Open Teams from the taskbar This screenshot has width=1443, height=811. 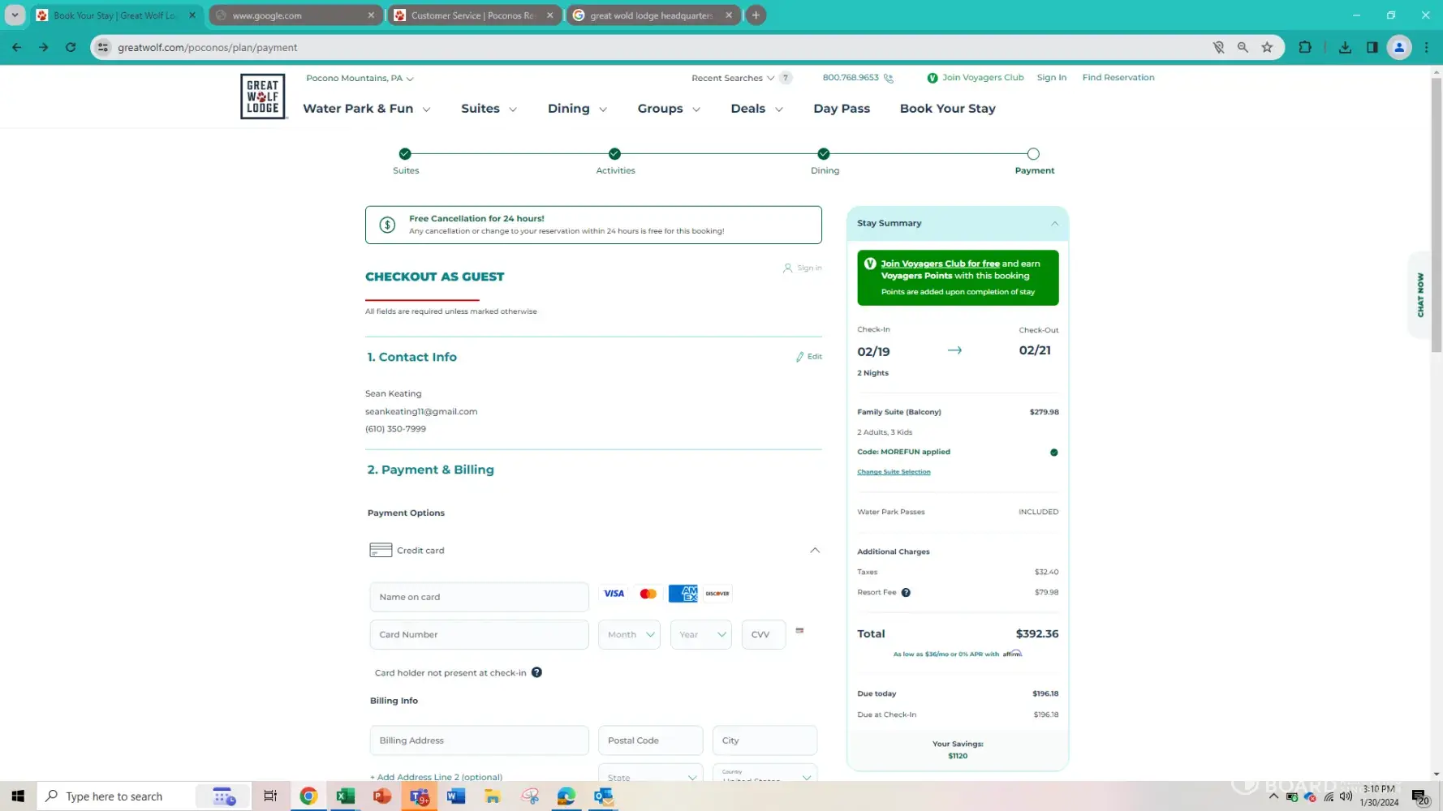(x=420, y=796)
